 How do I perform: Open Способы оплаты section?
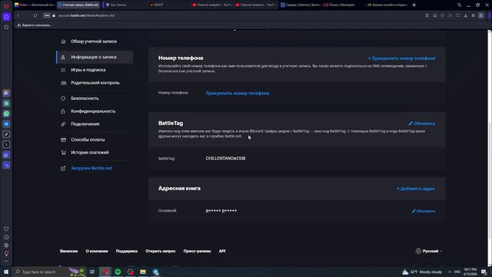click(88, 140)
